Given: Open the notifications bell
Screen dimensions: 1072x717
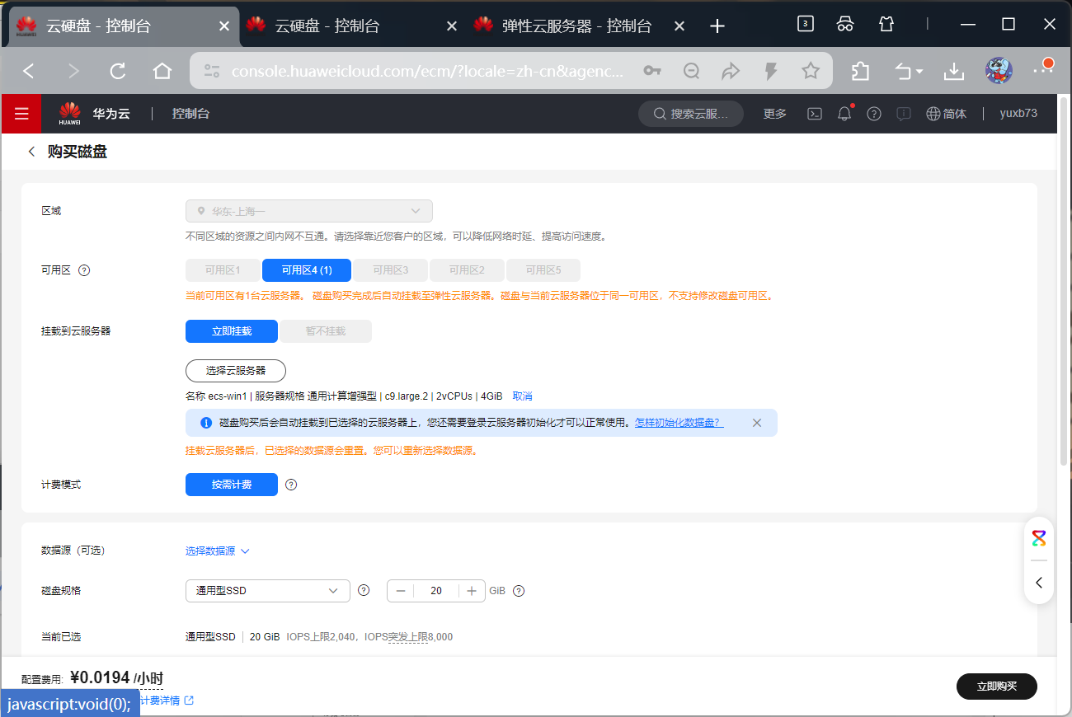Looking at the screenshot, I should click(844, 114).
